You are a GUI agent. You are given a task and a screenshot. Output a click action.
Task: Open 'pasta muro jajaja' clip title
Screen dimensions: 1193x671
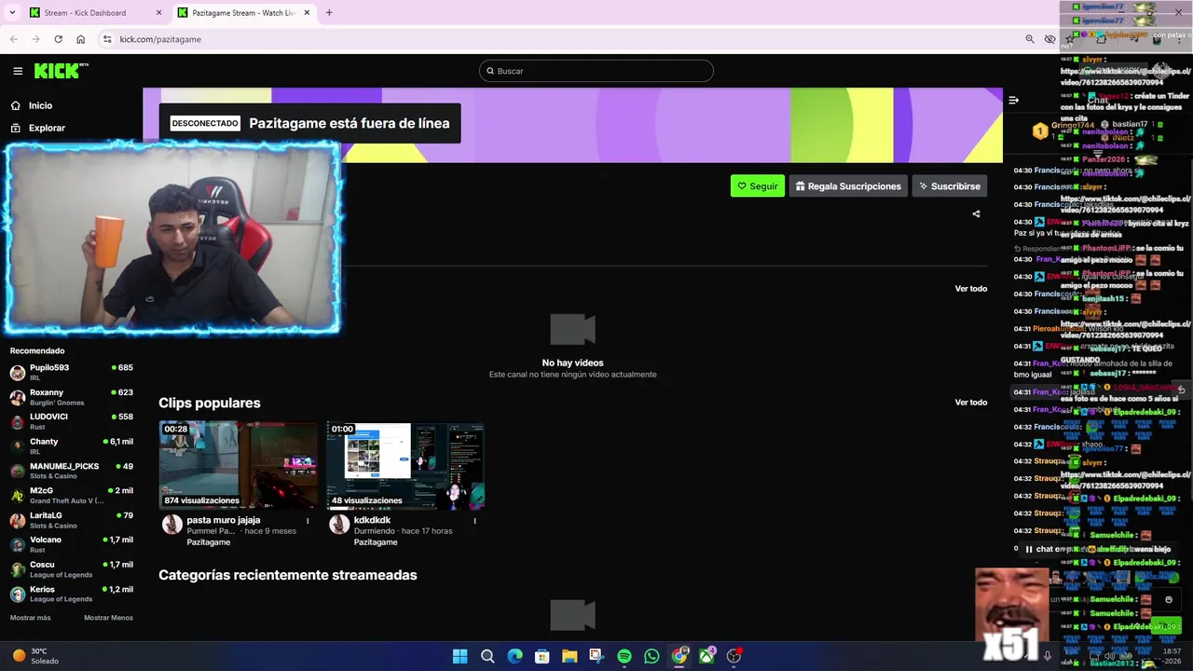224,520
